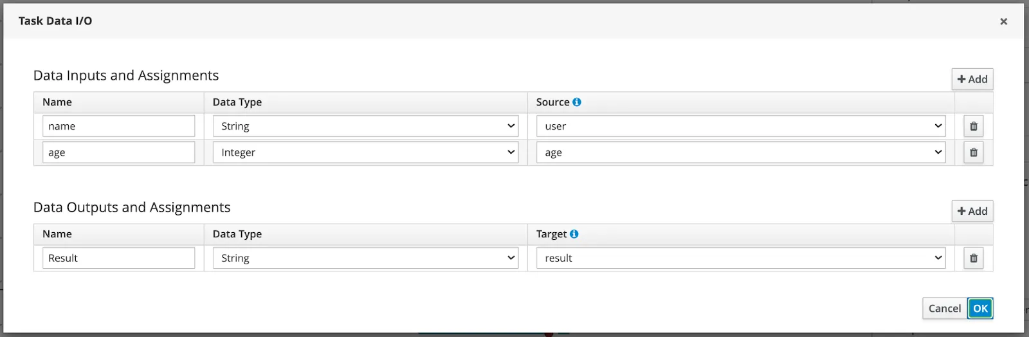Click the Result output name field

click(118, 258)
